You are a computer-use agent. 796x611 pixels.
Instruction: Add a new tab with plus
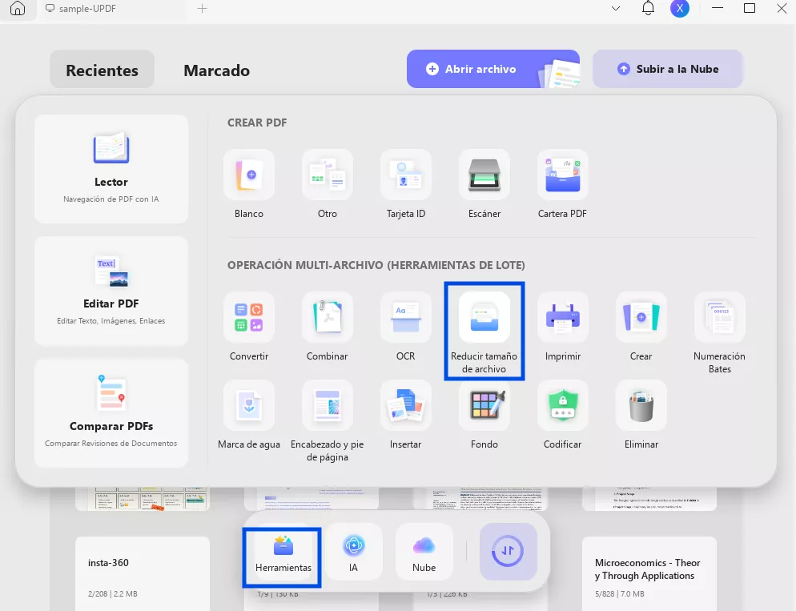click(202, 9)
